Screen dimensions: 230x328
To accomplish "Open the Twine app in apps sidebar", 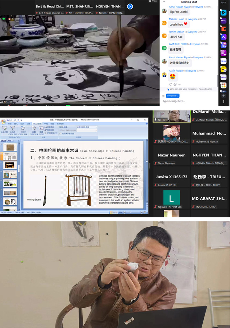I will [x=224, y=77].
